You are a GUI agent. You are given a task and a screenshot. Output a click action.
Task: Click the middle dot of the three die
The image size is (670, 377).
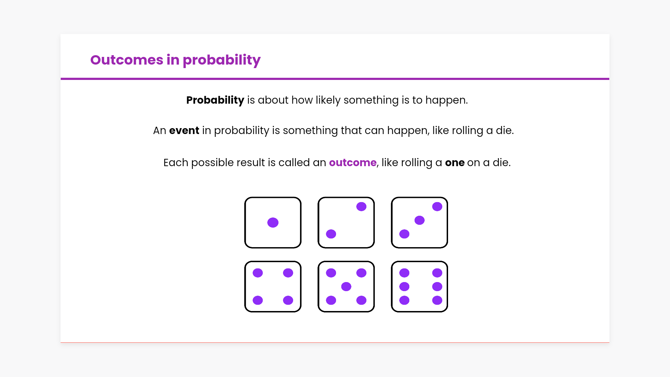(x=419, y=220)
